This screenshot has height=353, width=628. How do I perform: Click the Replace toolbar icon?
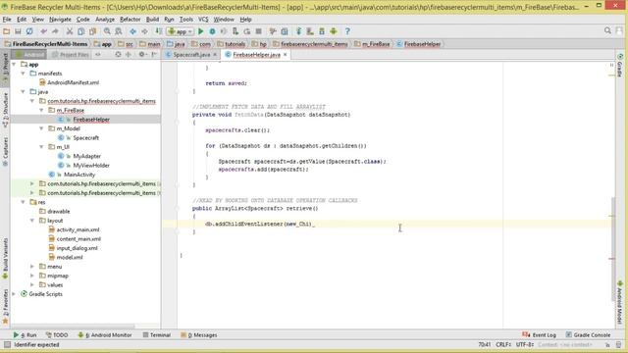[x=119, y=31]
